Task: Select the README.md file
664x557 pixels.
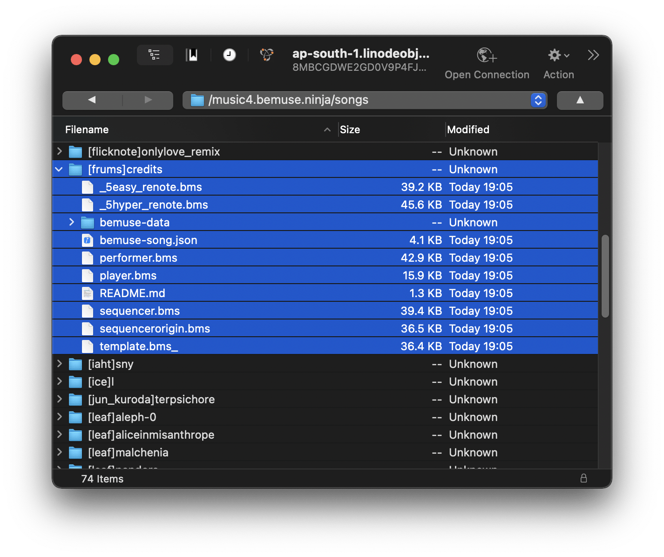Action: (133, 293)
